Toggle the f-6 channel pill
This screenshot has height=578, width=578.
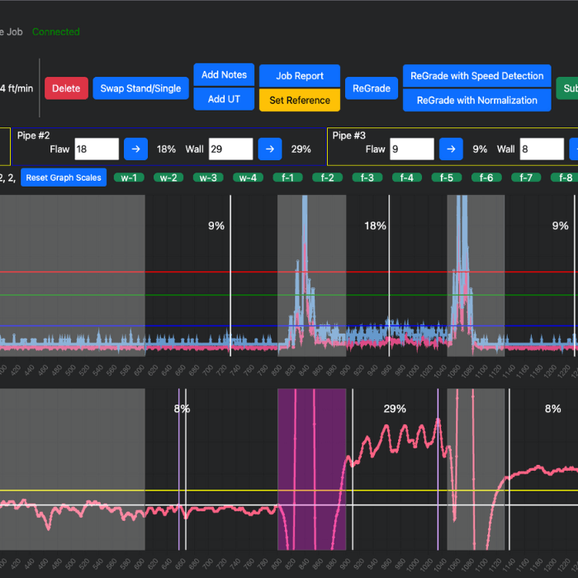tap(486, 178)
